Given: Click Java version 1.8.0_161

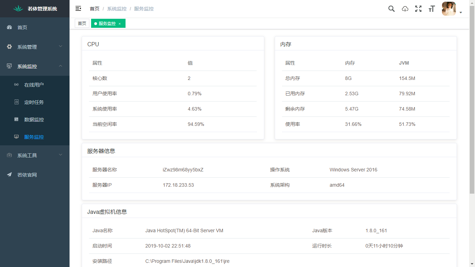Looking at the screenshot, I should 376,230.
